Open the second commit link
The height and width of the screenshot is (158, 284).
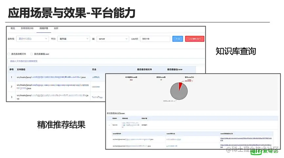point(246,146)
